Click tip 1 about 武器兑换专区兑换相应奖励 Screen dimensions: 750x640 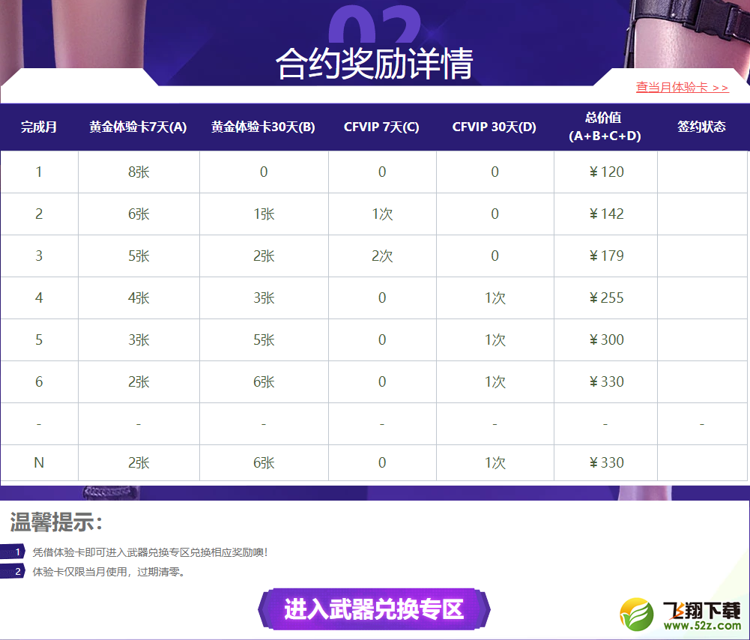tap(150, 552)
